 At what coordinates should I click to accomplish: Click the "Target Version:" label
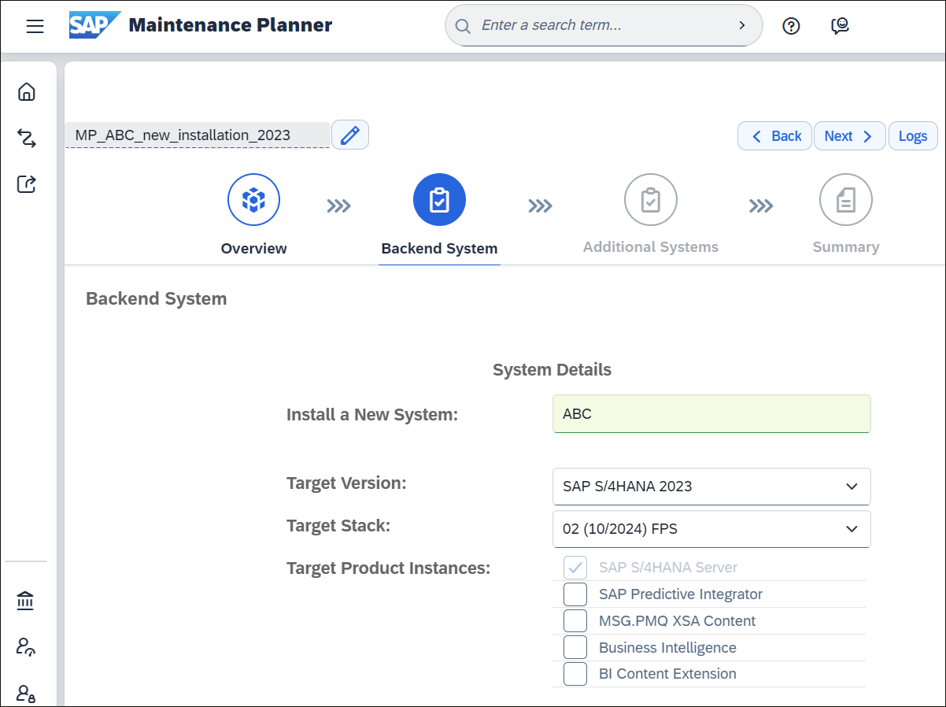pyautogui.click(x=346, y=483)
